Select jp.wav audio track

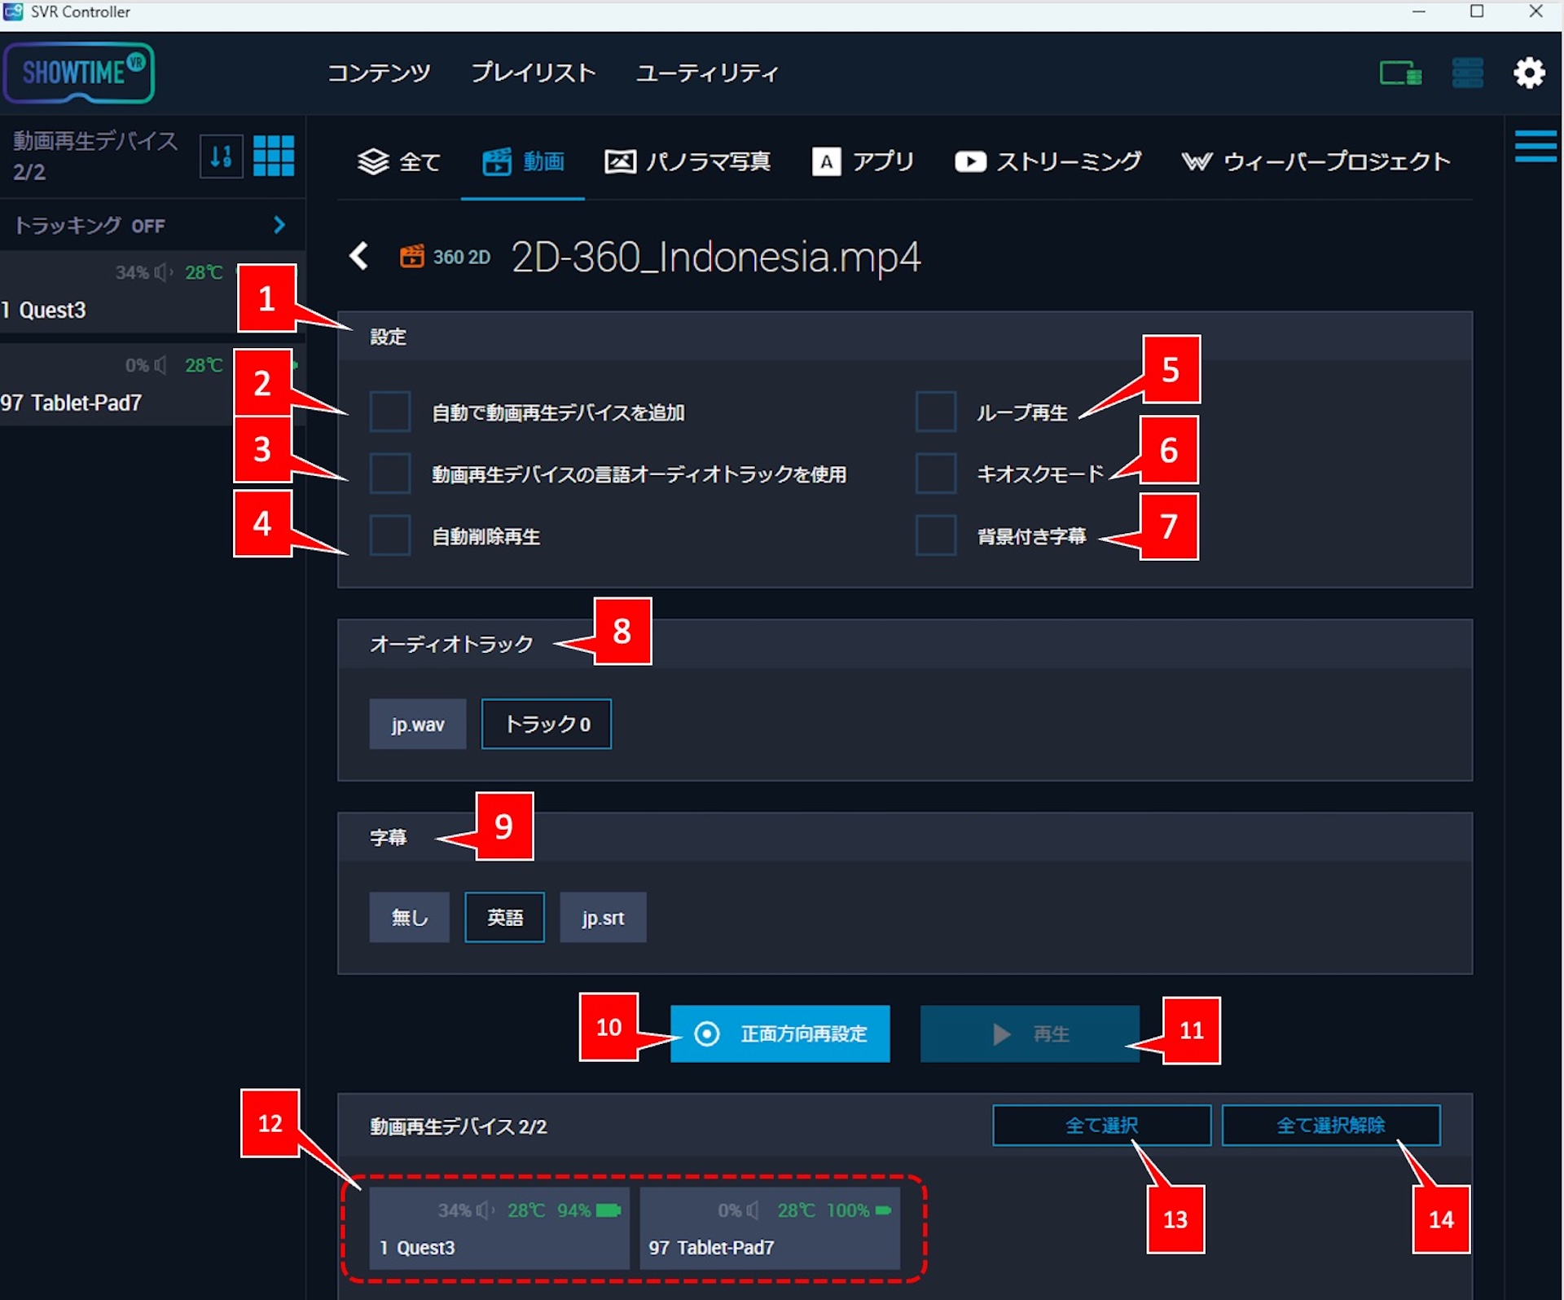[x=418, y=724]
